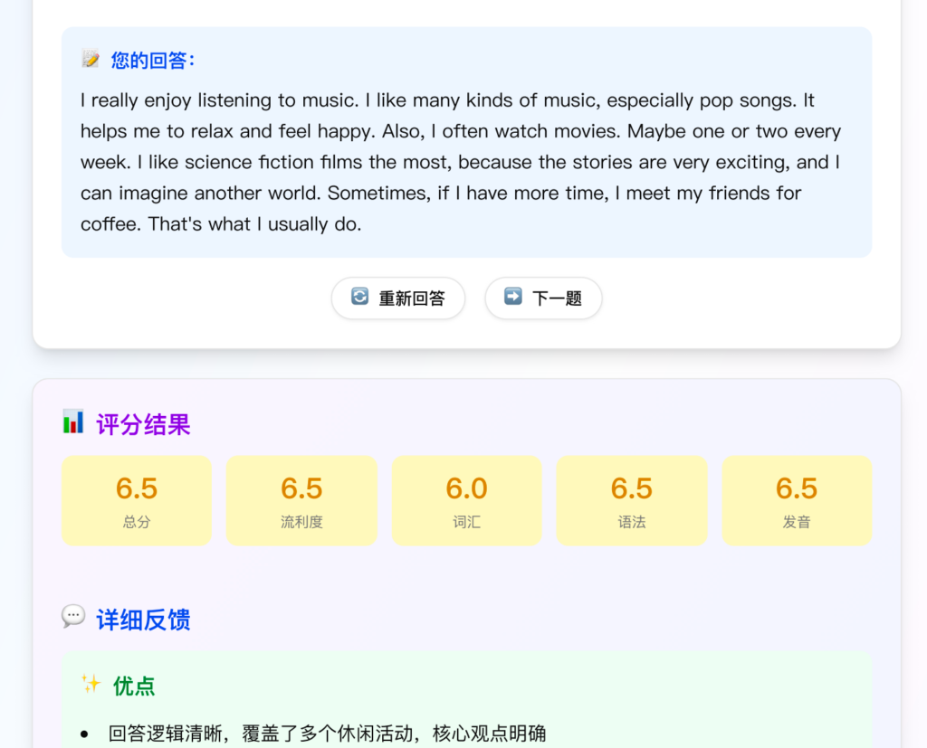This screenshot has width=927, height=748.
Task: Click the memo icon beside 您的回答
Action: [x=91, y=60]
